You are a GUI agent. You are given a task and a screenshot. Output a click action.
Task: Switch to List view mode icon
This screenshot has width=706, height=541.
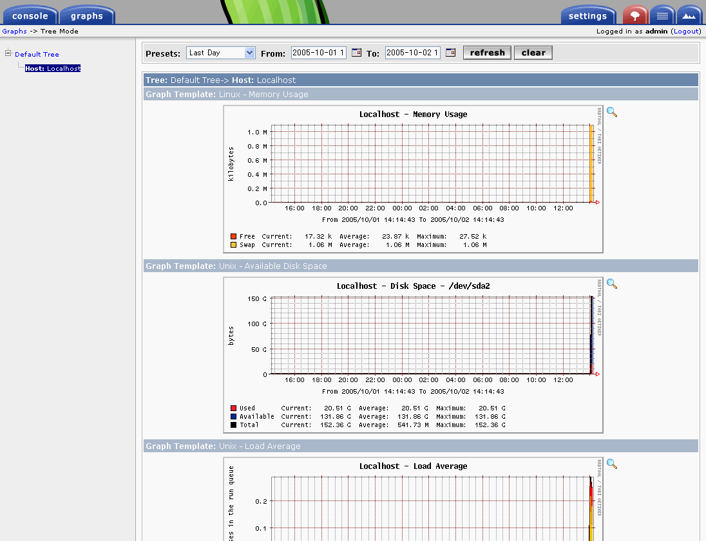click(662, 15)
